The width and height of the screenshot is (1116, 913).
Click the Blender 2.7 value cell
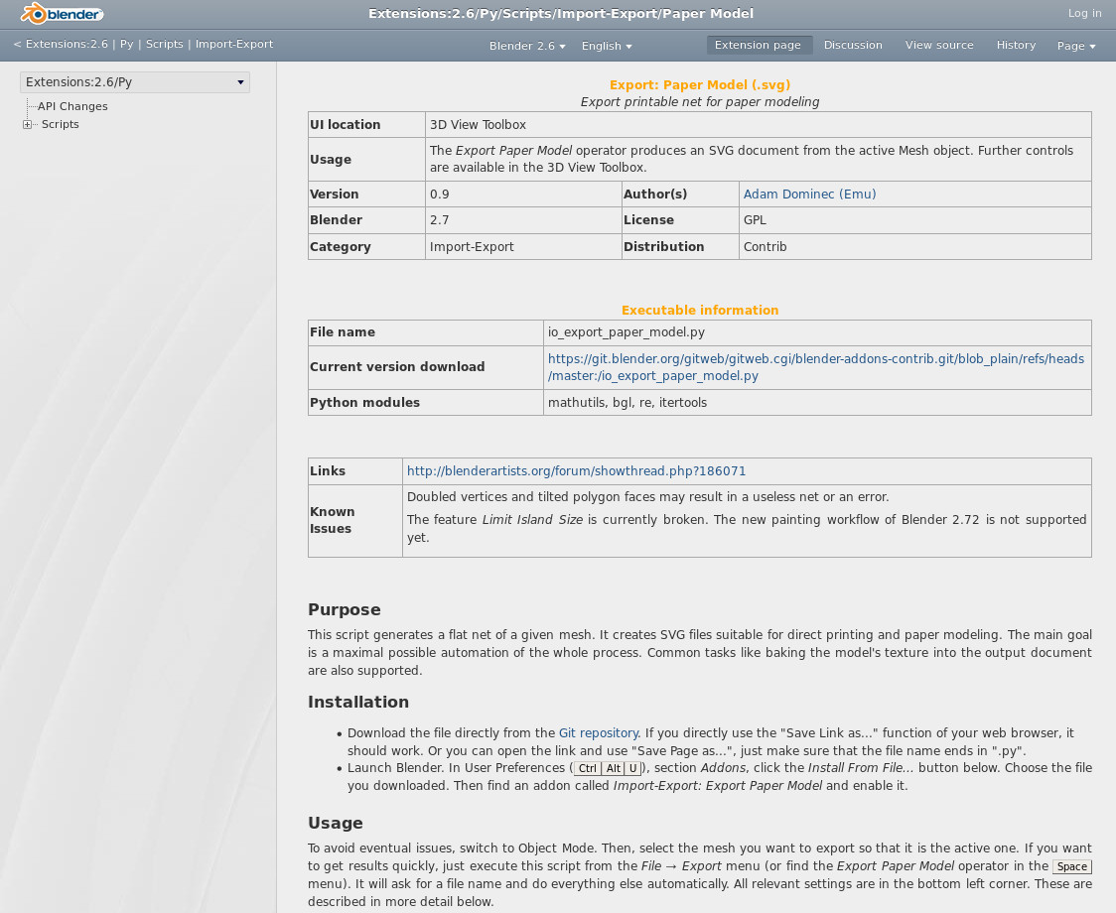pyautogui.click(x=523, y=220)
